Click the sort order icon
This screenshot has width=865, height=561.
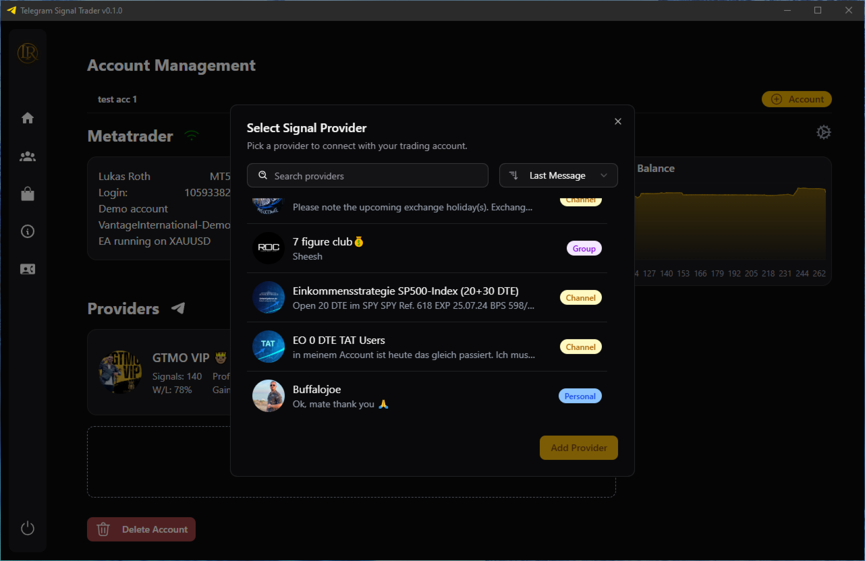click(x=513, y=175)
